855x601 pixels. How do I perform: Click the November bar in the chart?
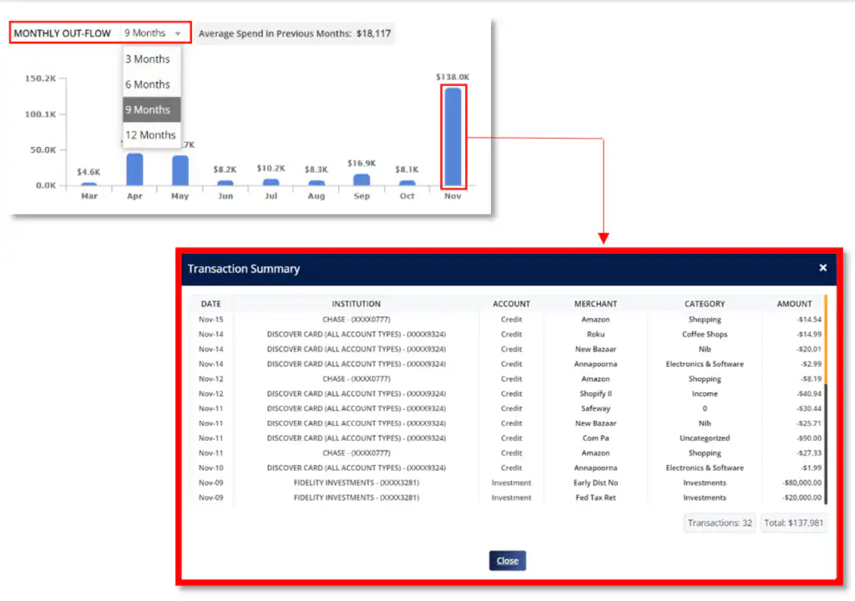click(453, 137)
